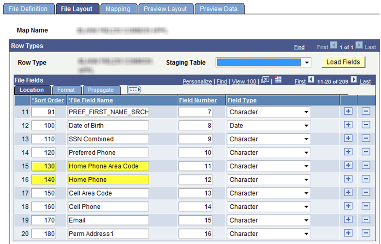The width and height of the screenshot is (381, 244).
Task: Edit file field name Home Phone Area Code
Action: (x=109, y=166)
